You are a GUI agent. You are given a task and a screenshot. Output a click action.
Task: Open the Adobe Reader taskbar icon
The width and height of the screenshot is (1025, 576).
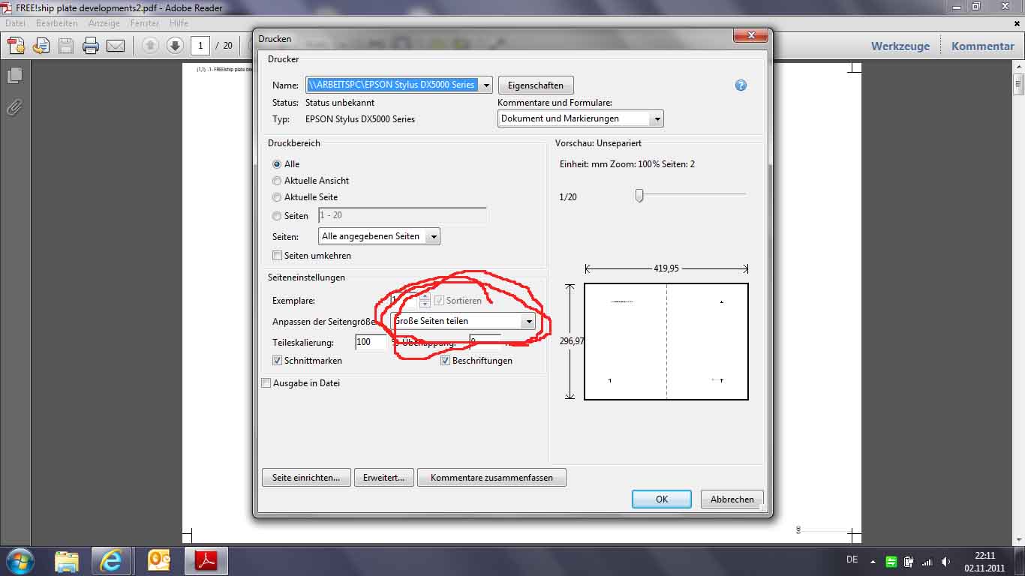pos(206,560)
